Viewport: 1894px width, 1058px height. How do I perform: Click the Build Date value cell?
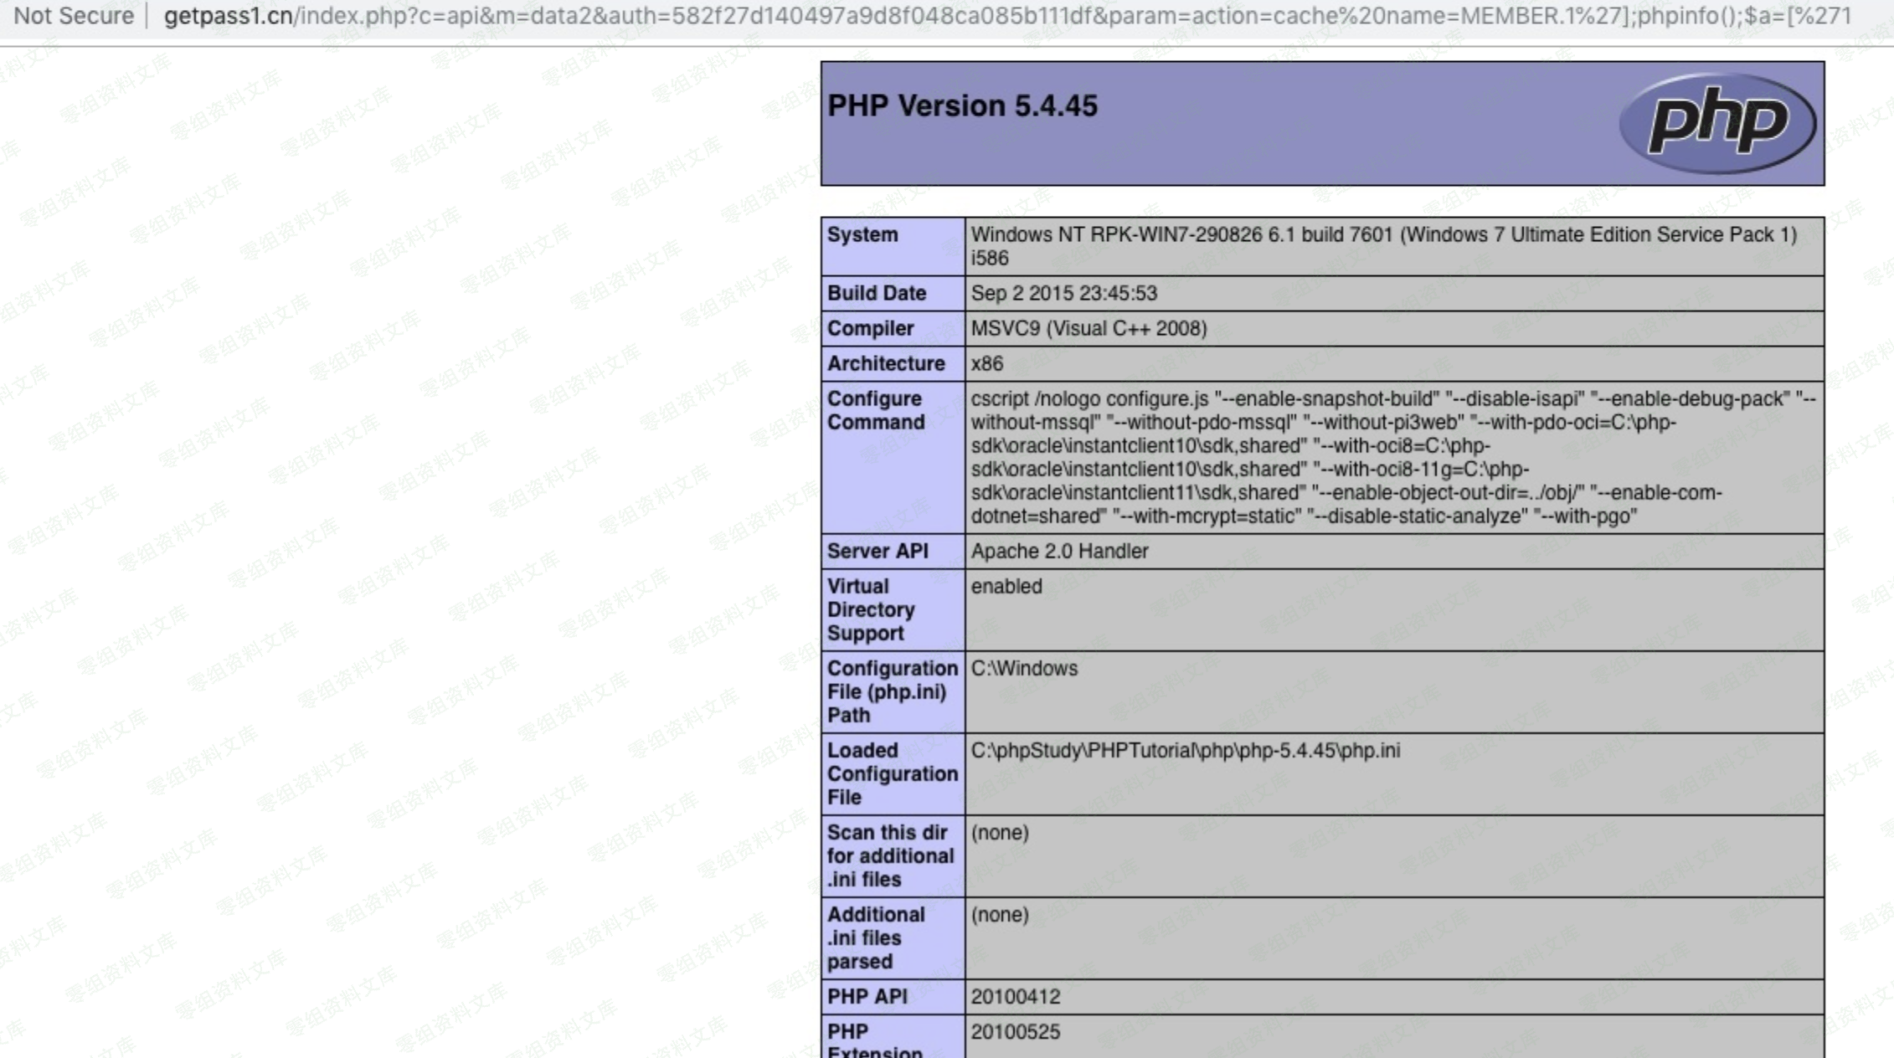(x=1063, y=294)
